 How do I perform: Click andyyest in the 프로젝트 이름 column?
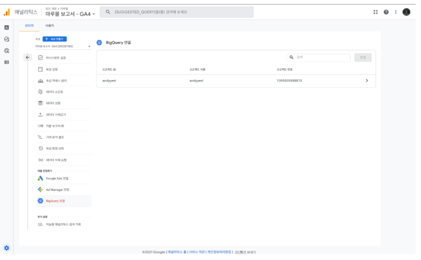[x=196, y=80]
